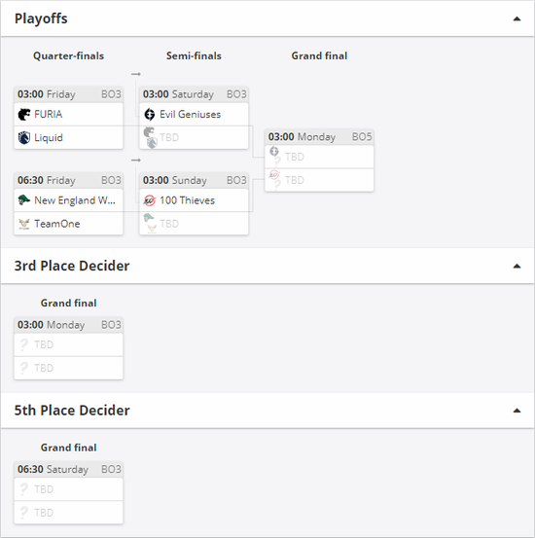Viewport: 535px width, 538px height.
Task: Select the 03:00 Monday BO5 match header
Action: click(x=319, y=137)
